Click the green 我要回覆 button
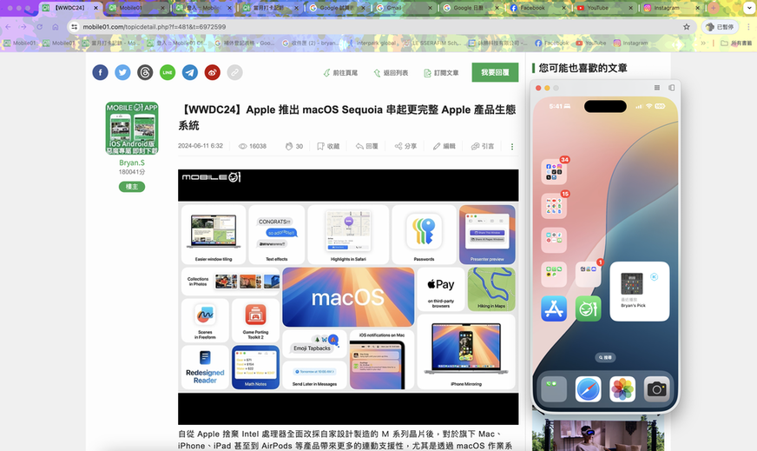Screen dimensions: 757x451 [x=495, y=72]
